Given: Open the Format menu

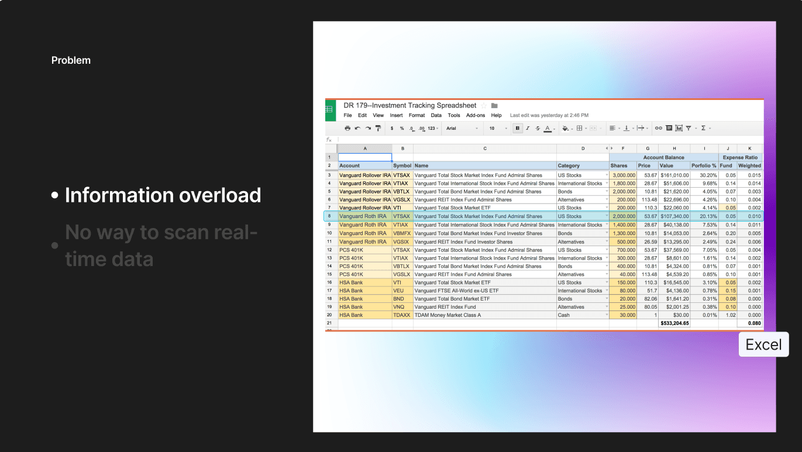Looking at the screenshot, I should pos(417,116).
